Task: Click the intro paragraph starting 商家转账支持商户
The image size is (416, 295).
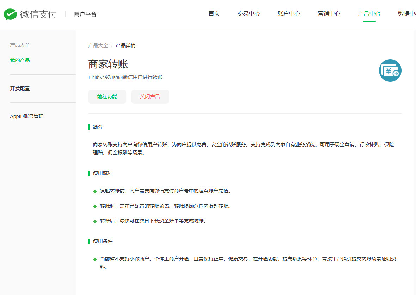Action: (243, 149)
